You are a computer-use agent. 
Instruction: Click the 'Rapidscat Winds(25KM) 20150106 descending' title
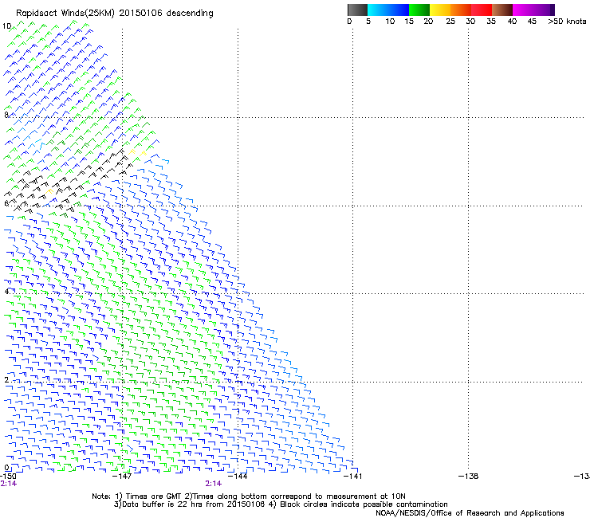coord(114,14)
